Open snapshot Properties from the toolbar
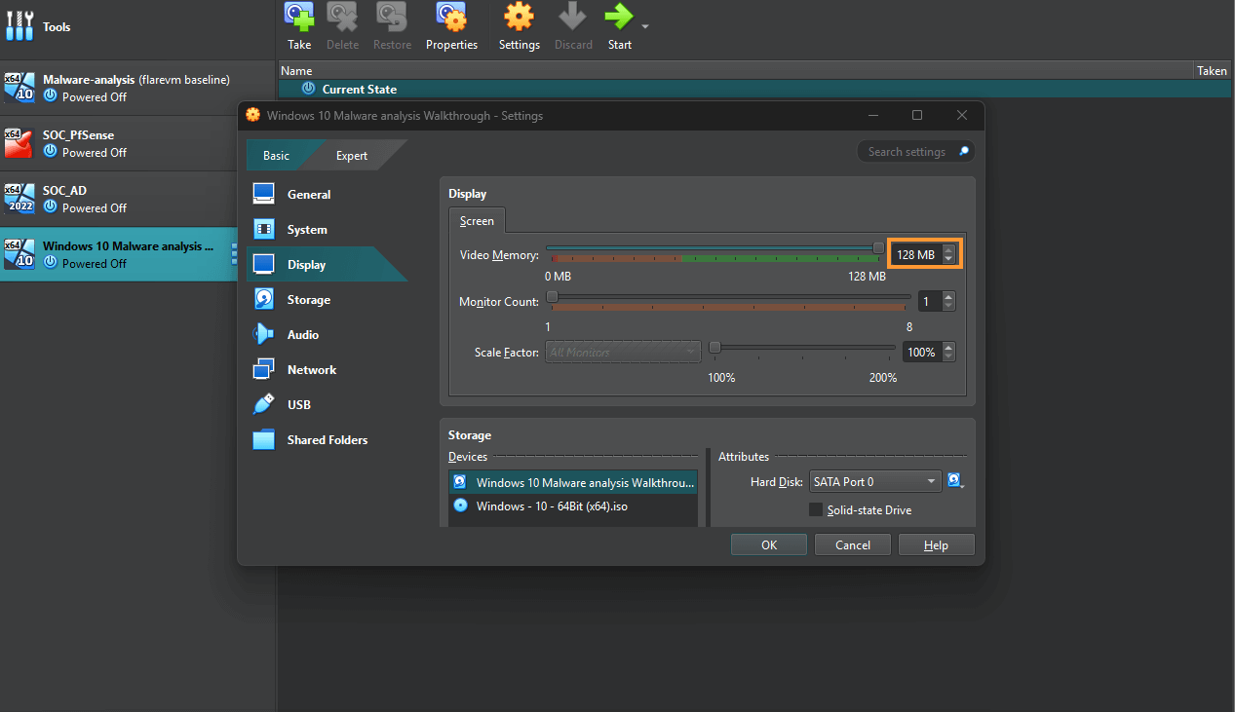1235x712 pixels. pos(451,26)
